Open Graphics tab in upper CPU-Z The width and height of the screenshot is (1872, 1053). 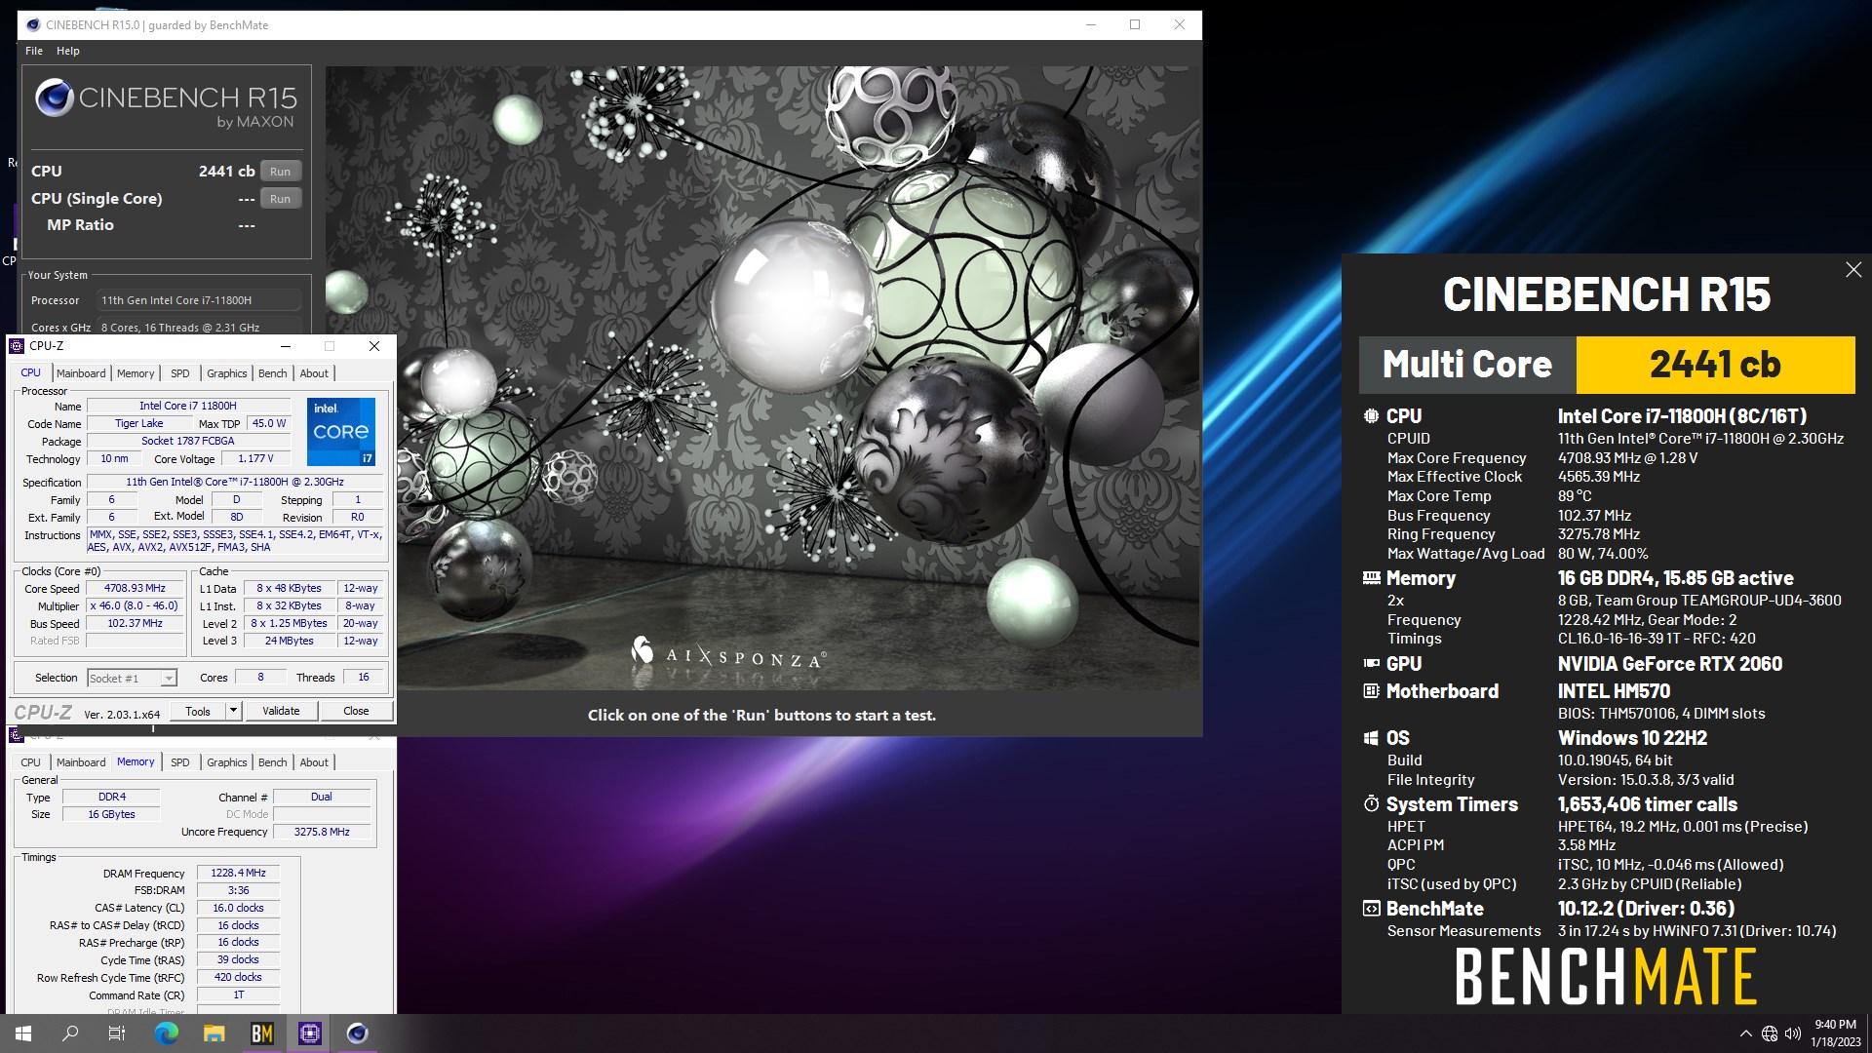point(227,373)
